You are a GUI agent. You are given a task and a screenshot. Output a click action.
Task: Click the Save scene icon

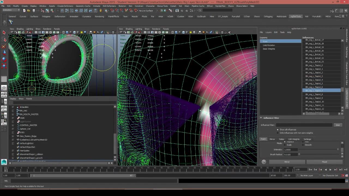(34, 11)
